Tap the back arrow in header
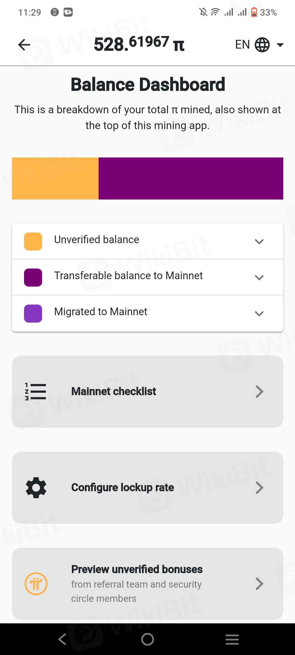The height and width of the screenshot is (655, 295). [x=24, y=45]
